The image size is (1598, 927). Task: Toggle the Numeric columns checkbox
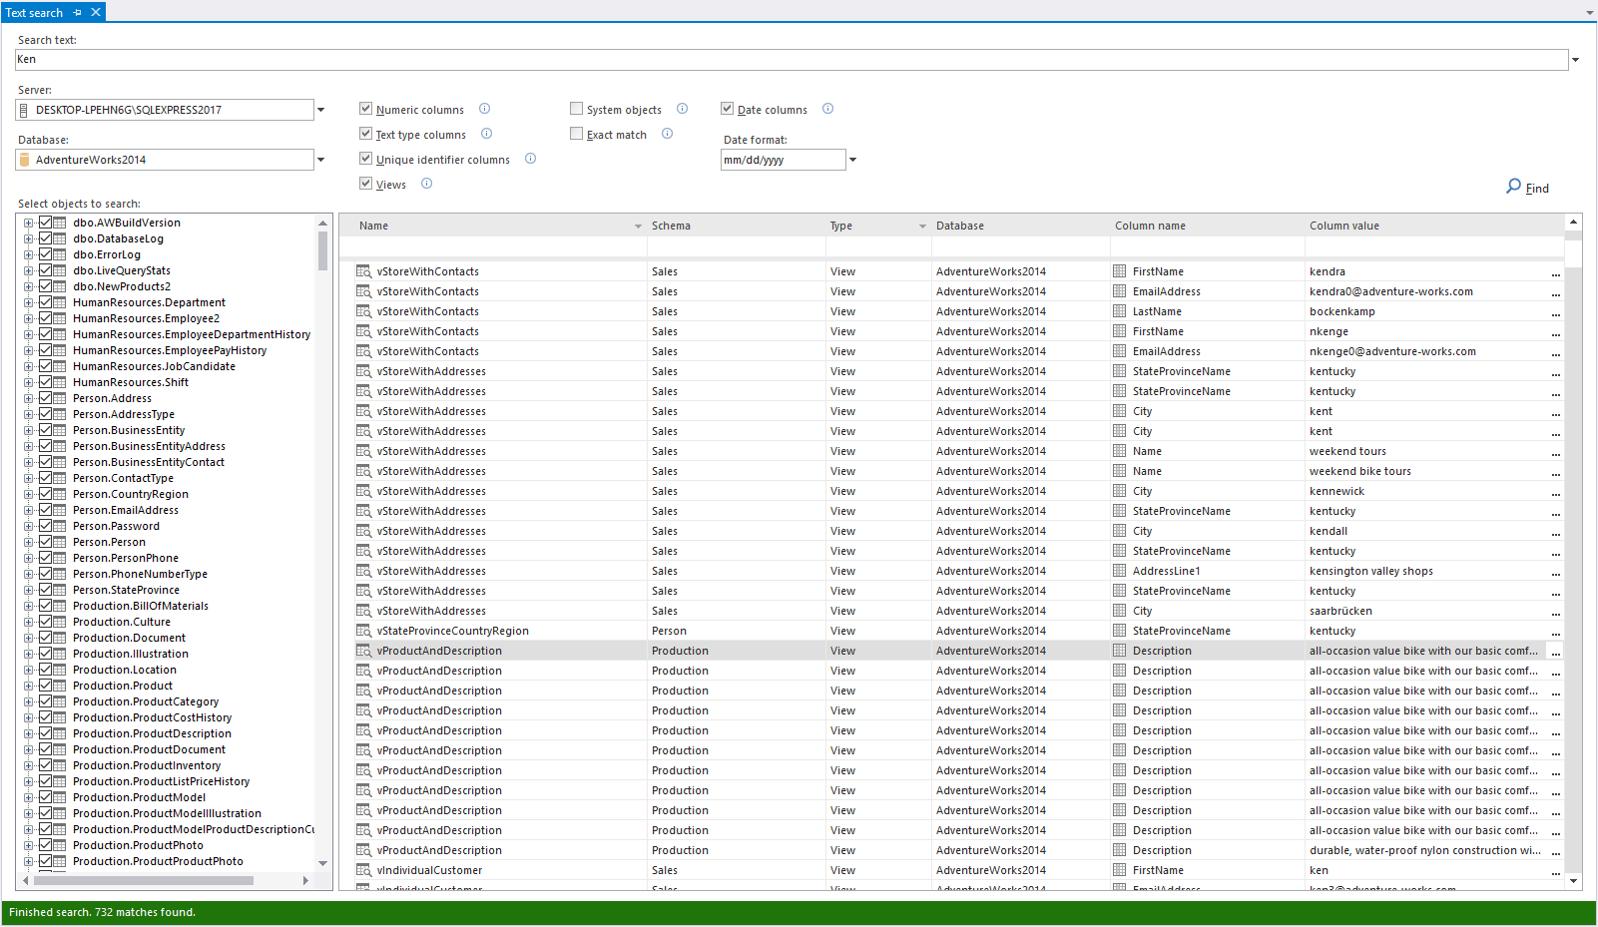click(366, 109)
